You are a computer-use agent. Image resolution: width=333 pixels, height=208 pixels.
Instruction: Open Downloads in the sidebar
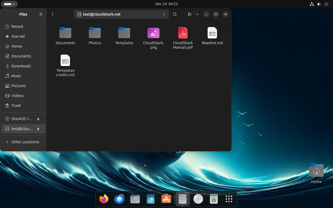[23, 66]
